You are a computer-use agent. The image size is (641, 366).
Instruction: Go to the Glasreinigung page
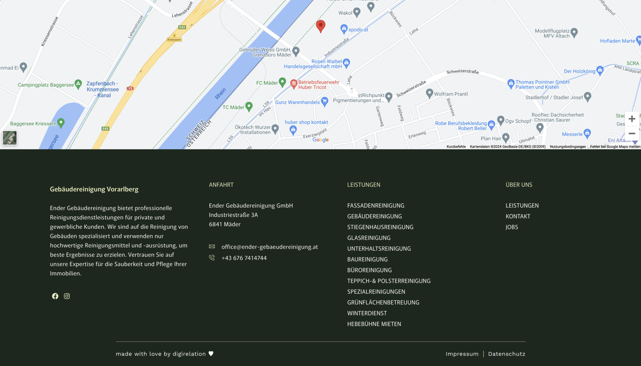point(369,238)
